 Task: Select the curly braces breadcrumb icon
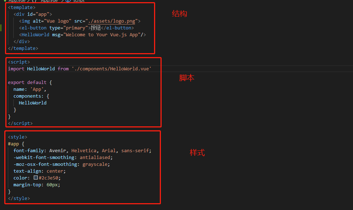tap(34, 1)
